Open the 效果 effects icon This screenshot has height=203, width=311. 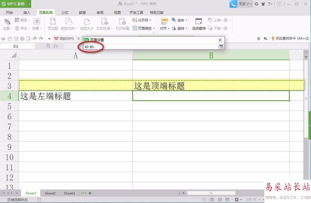coord(37,24)
